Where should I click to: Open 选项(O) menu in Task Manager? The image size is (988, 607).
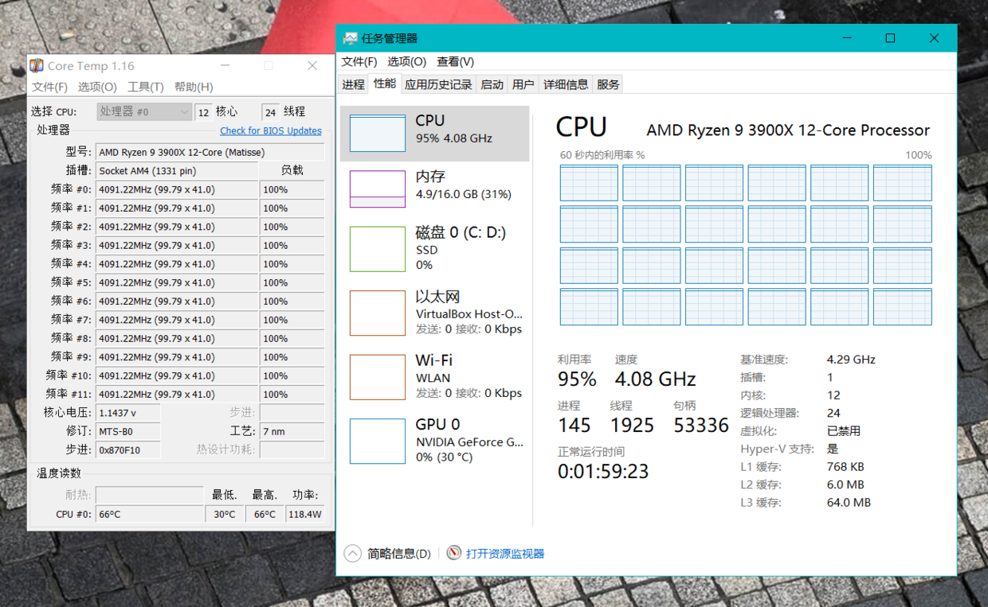click(x=407, y=61)
